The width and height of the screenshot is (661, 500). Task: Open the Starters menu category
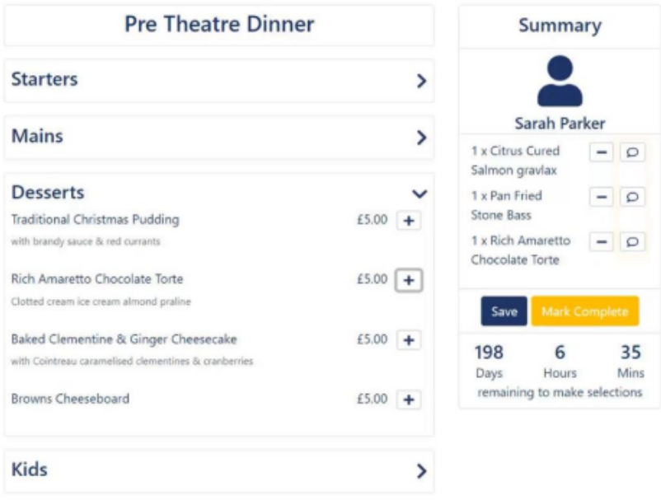(x=45, y=80)
